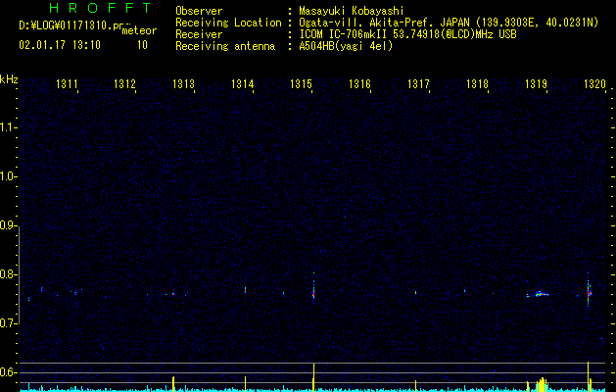Select antenna value A504HB(yagi 4el)
The width and height of the screenshot is (616, 392).
(346, 46)
